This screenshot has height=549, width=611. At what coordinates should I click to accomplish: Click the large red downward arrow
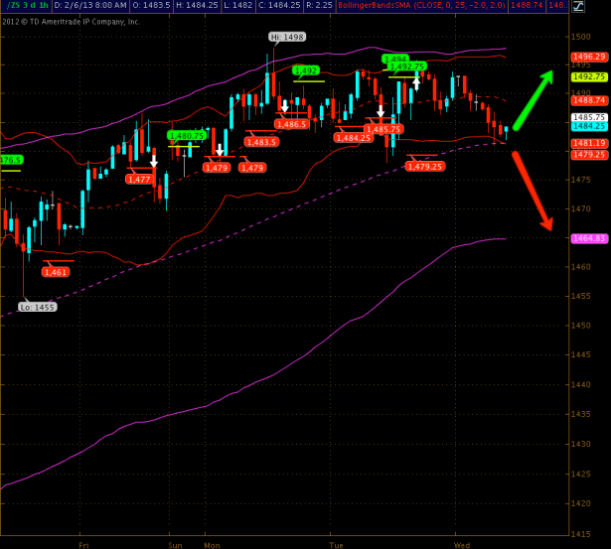[x=533, y=191]
